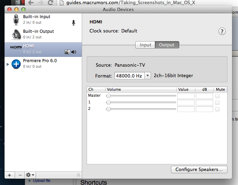Click the channel 2 dB field
Screen dimensions: 238x185
pos(204,109)
